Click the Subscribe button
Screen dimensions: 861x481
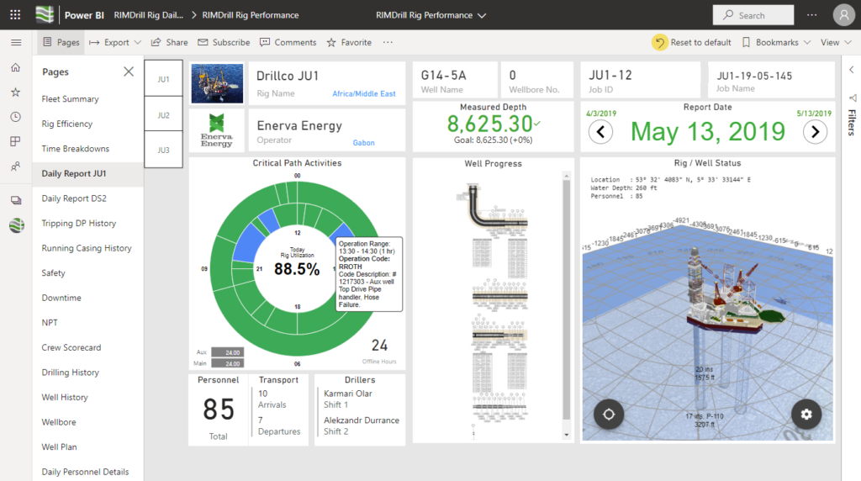tap(224, 42)
